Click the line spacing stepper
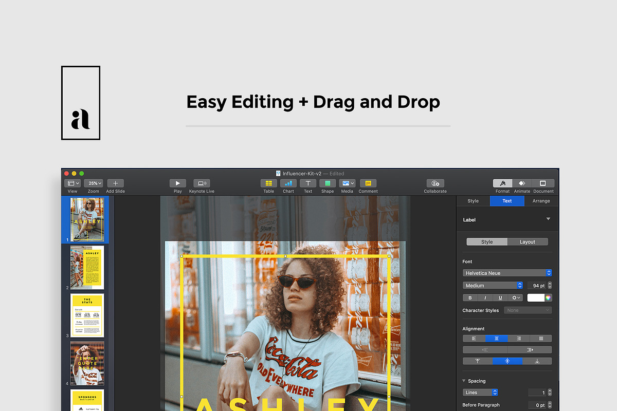Image resolution: width=617 pixels, height=411 pixels. point(550,393)
